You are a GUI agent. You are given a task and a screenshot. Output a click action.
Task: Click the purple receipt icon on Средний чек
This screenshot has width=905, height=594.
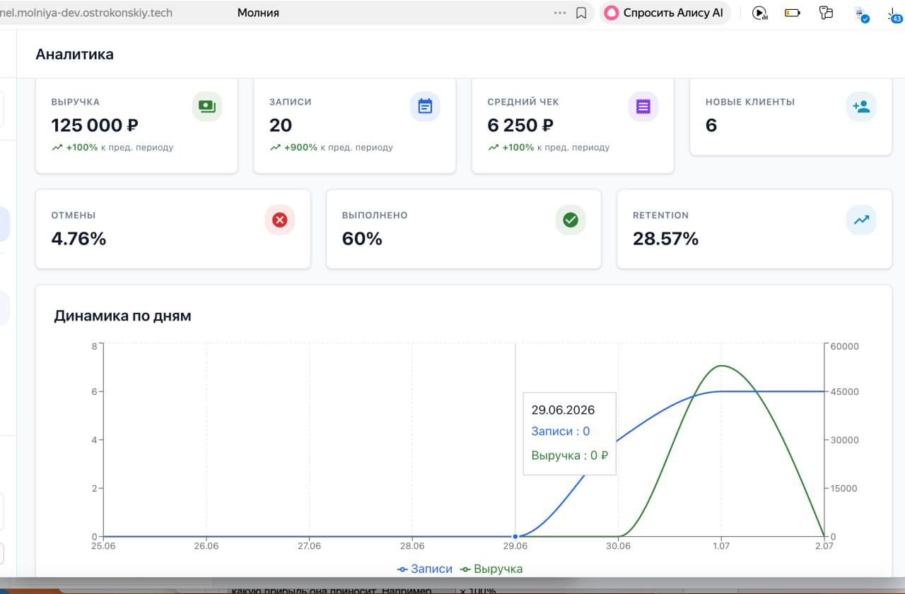pyautogui.click(x=643, y=107)
